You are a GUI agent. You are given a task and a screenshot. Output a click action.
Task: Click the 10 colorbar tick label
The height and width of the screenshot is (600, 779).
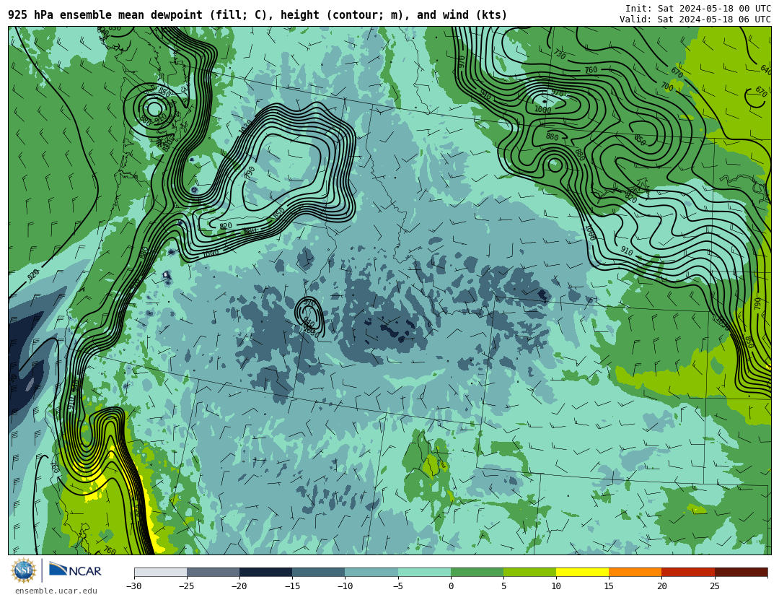(x=556, y=586)
